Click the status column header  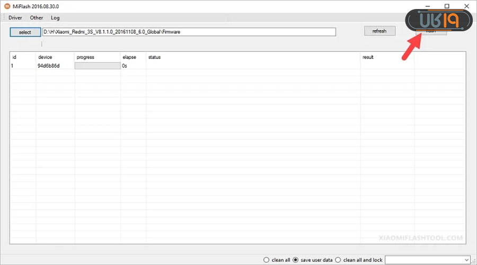(x=154, y=57)
